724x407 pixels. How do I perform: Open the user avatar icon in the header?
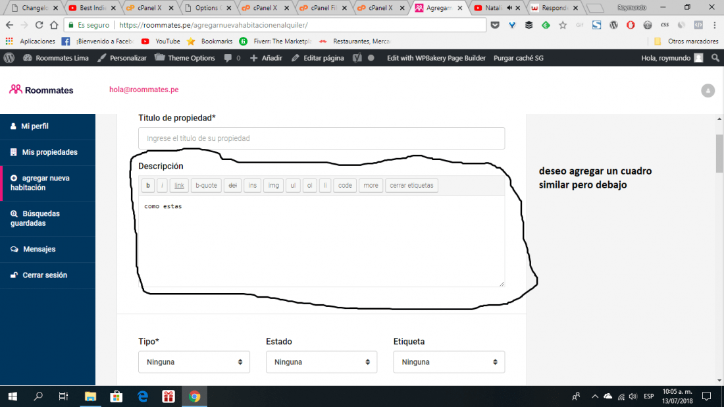pyautogui.click(x=708, y=90)
